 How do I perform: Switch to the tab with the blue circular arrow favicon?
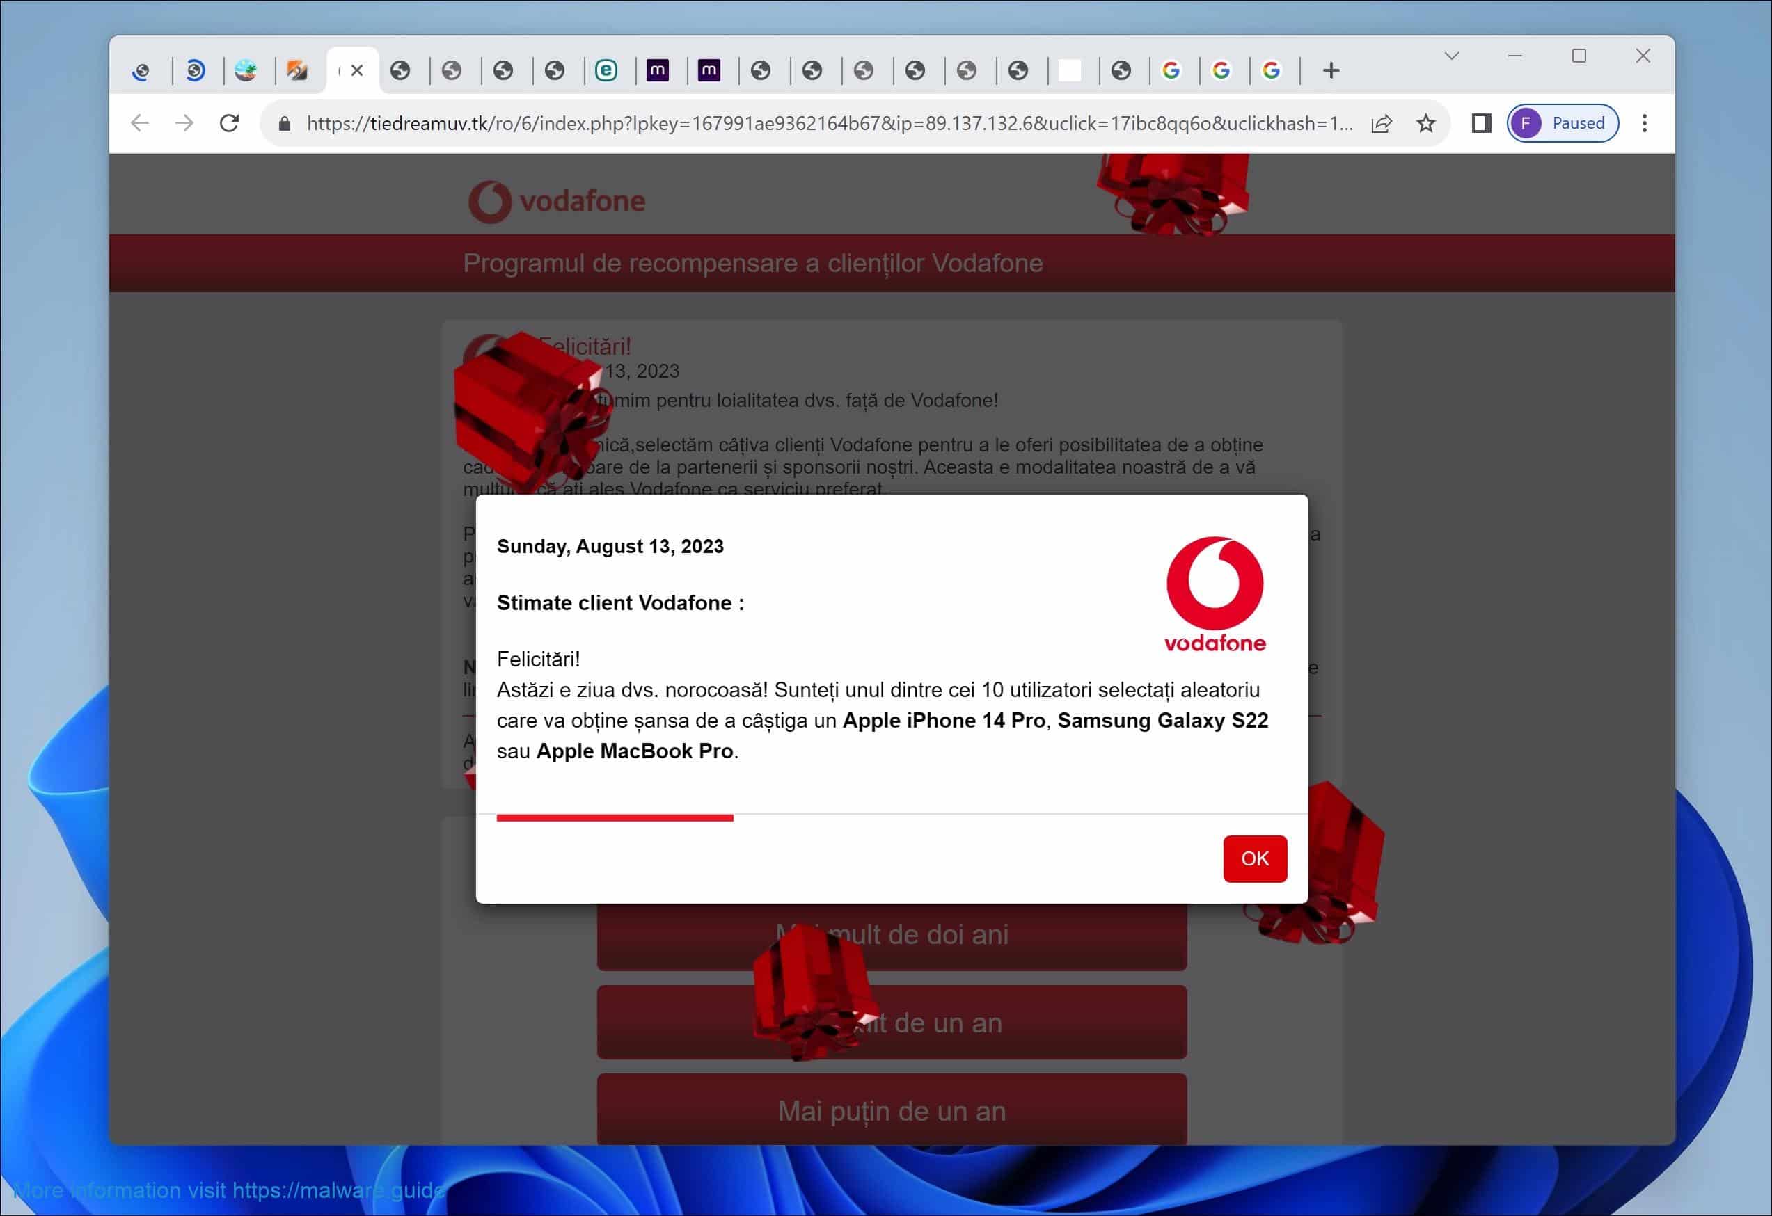tap(195, 71)
